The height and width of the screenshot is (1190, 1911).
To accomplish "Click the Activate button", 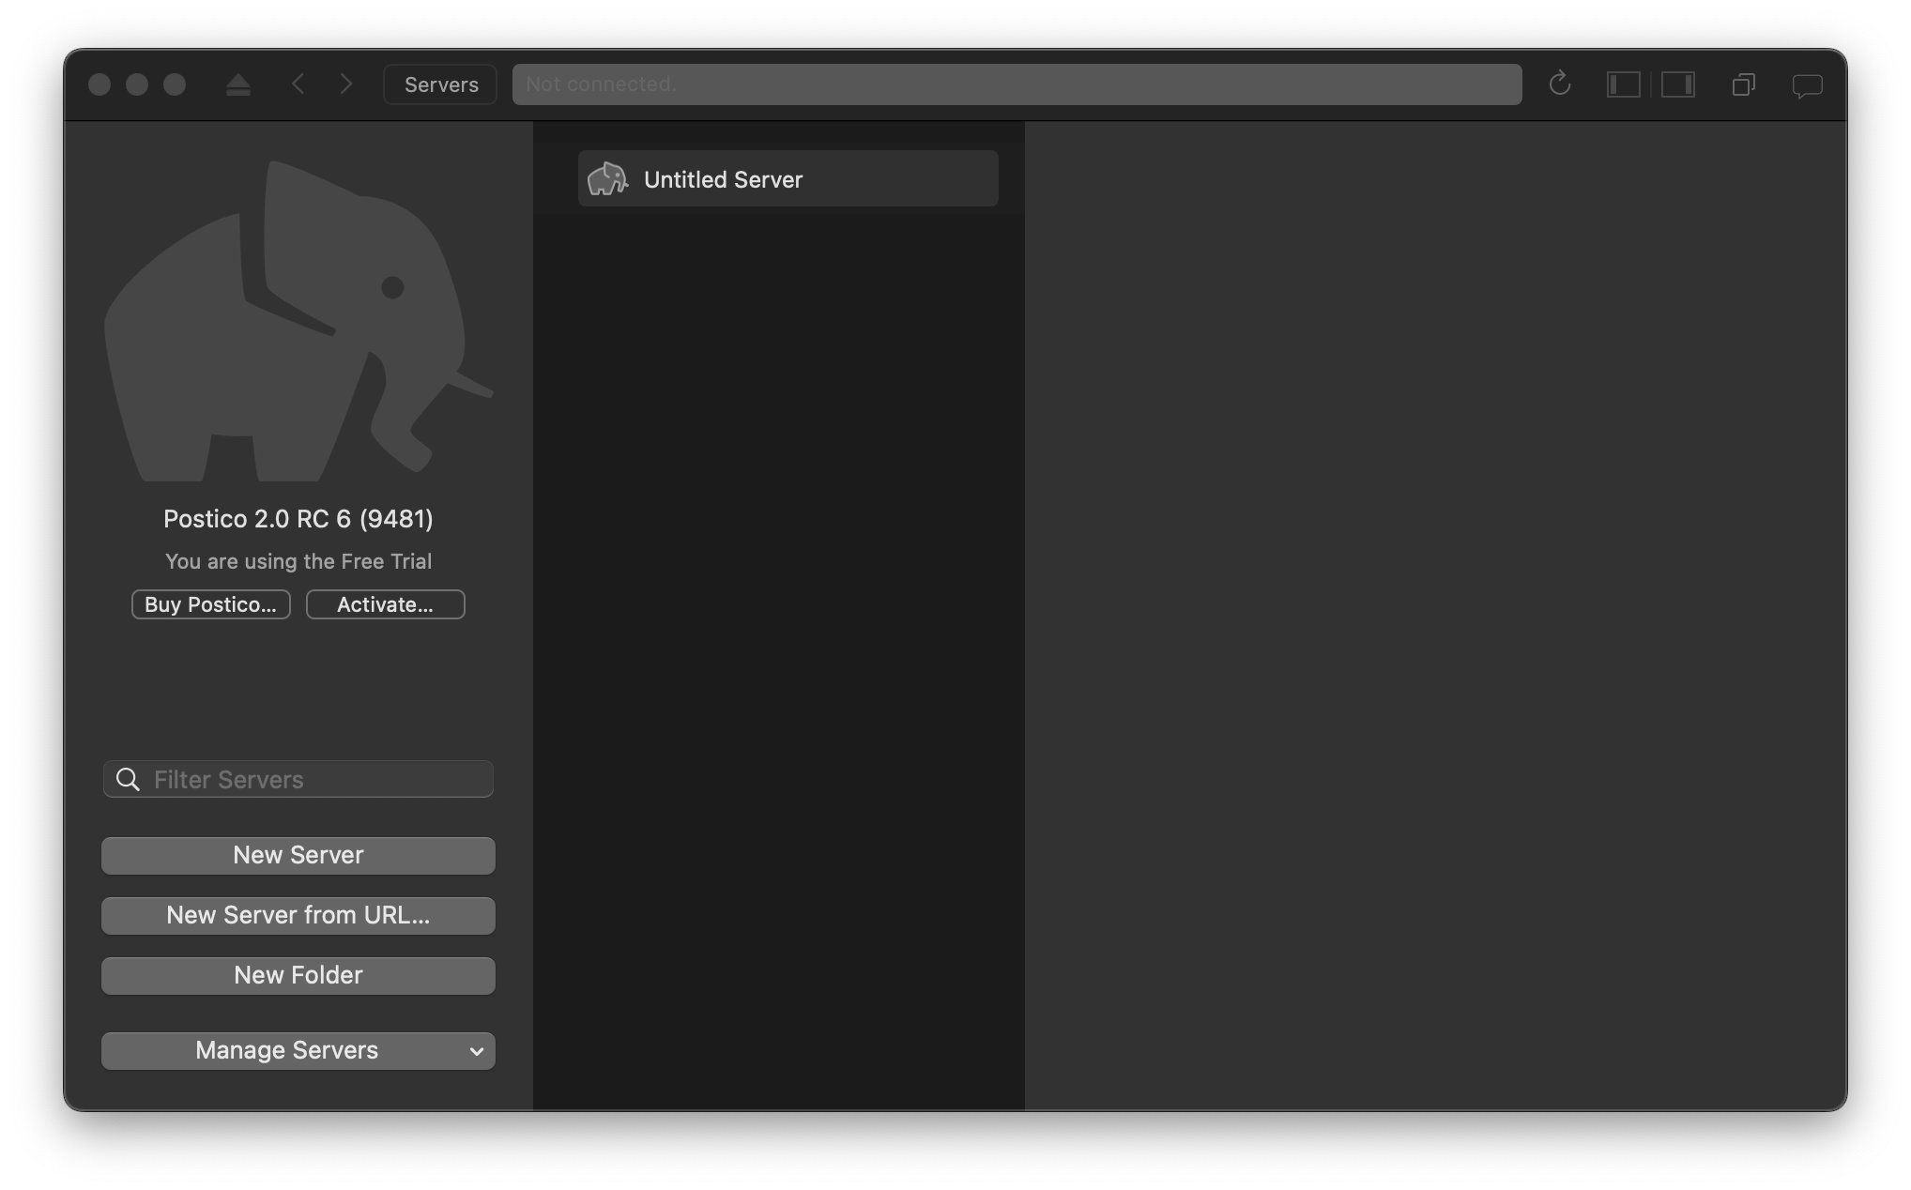I will click(385, 604).
